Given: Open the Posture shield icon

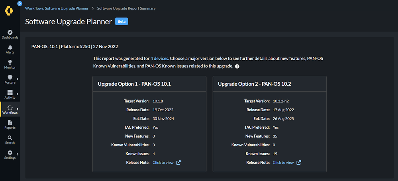Looking at the screenshot, I should click(x=10, y=77).
